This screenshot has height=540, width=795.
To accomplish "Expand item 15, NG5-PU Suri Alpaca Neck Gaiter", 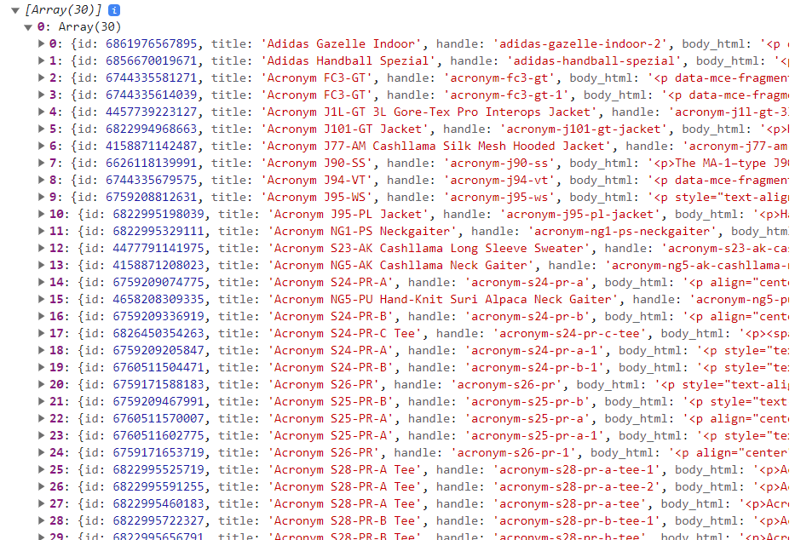I will (42, 299).
